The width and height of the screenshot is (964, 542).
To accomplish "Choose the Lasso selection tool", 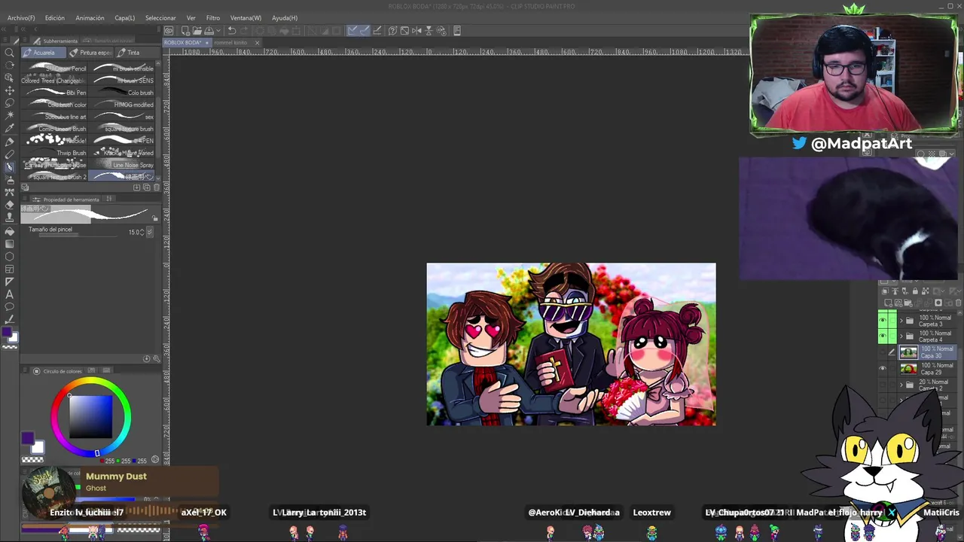I will 9,103.
